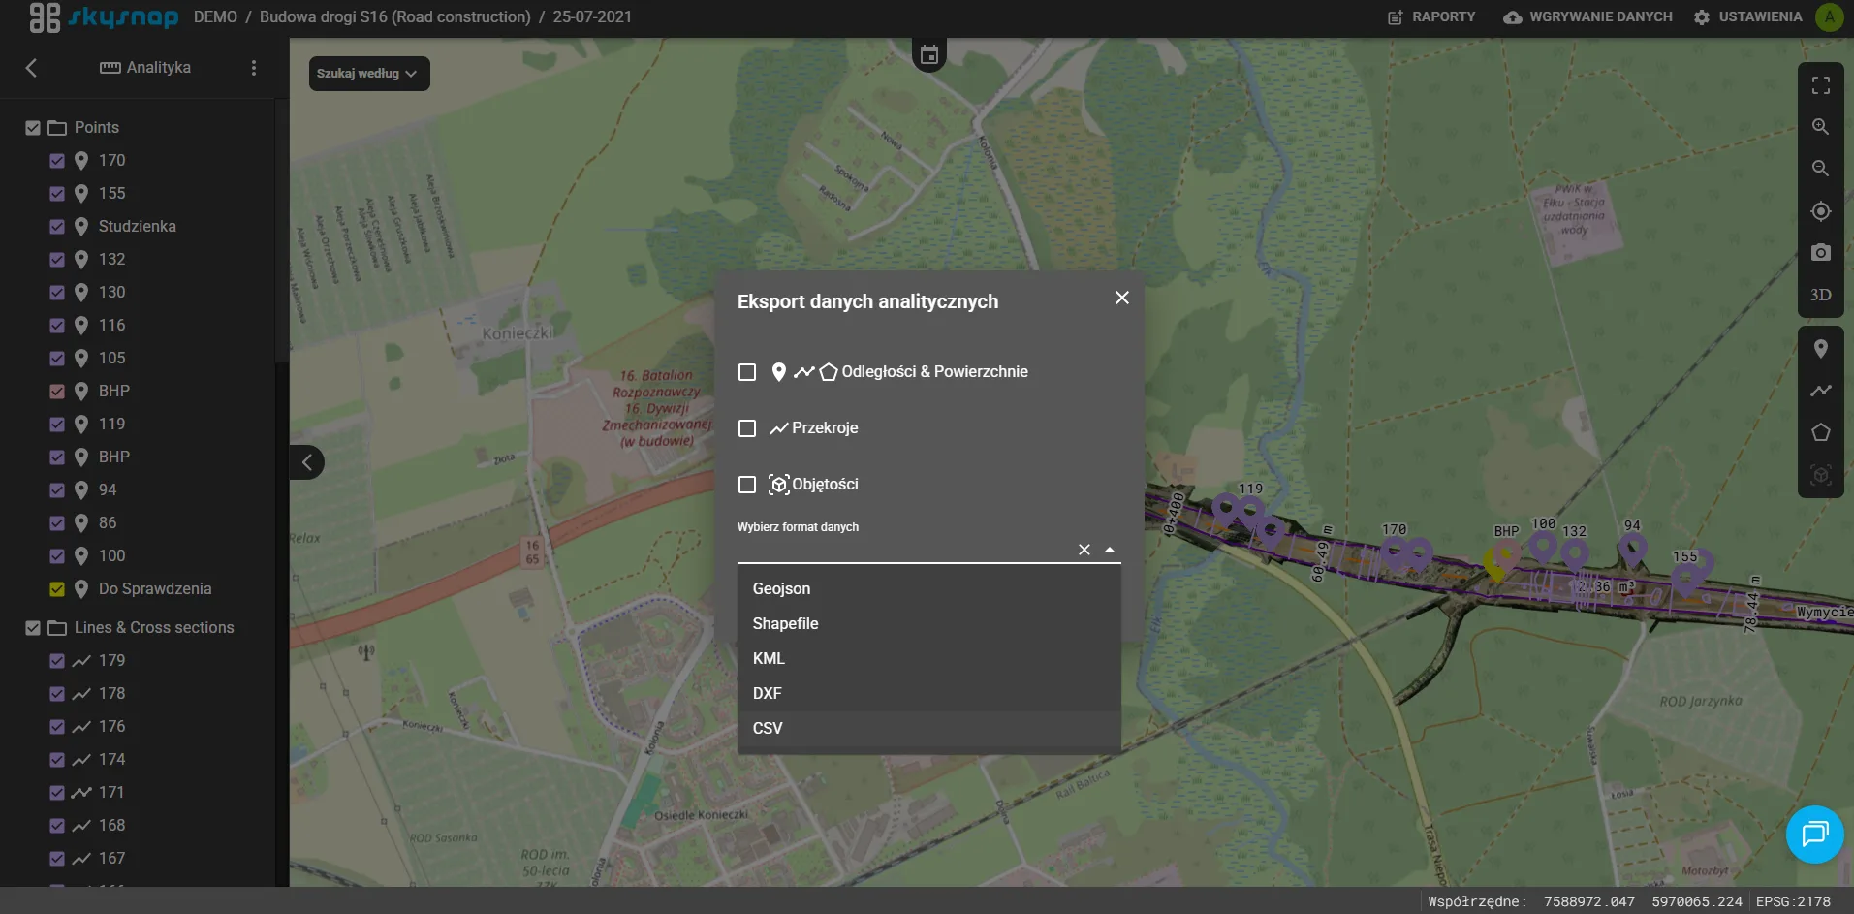The width and height of the screenshot is (1854, 914).
Task: Collapse the data format dropdown arrow
Action: pyautogui.click(x=1110, y=550)
